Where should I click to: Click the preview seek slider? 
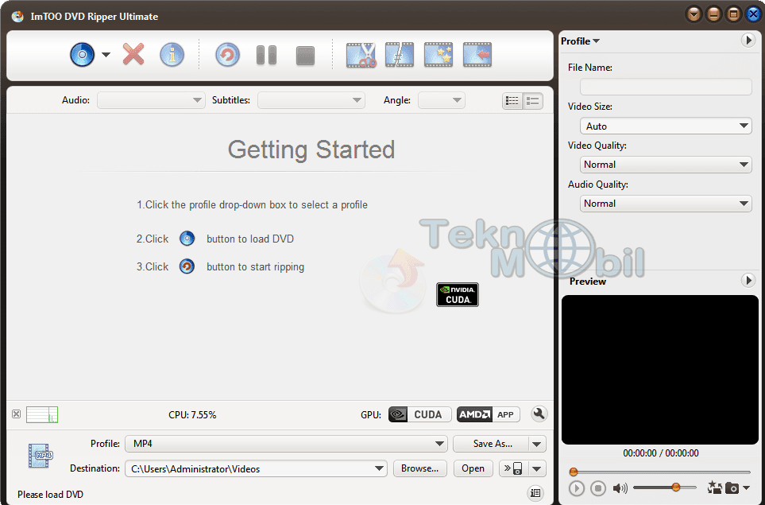(x=660, y=472)
